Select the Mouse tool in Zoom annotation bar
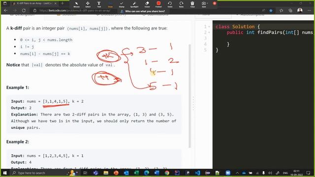This screenshot has height=177, width=315. coord(77,4)
